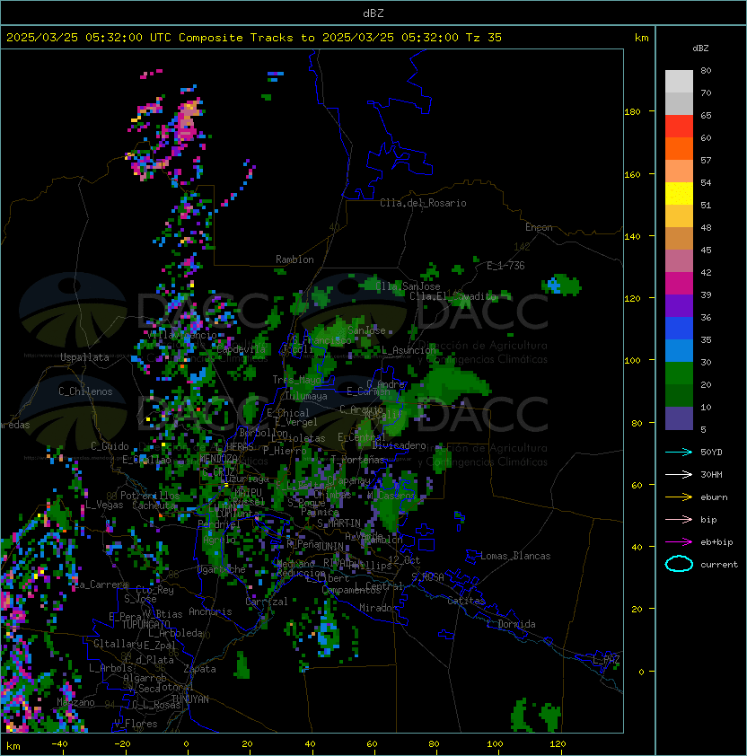Click the Uspallata map label
This screenshot has height=756, width=747.
84,357
